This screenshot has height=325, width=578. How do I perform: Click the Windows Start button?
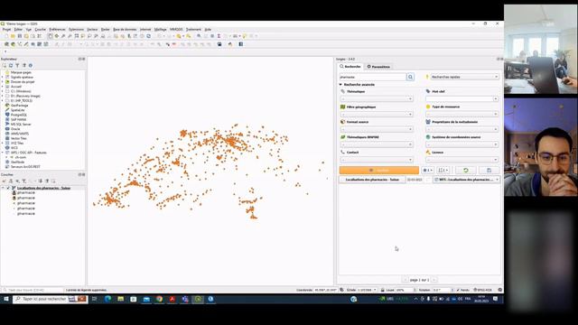click(x=6, y=299)
